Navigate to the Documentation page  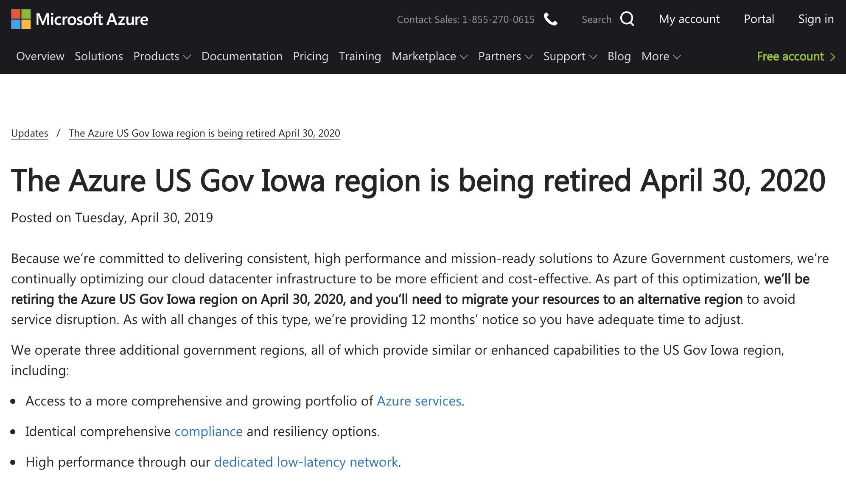242,56
